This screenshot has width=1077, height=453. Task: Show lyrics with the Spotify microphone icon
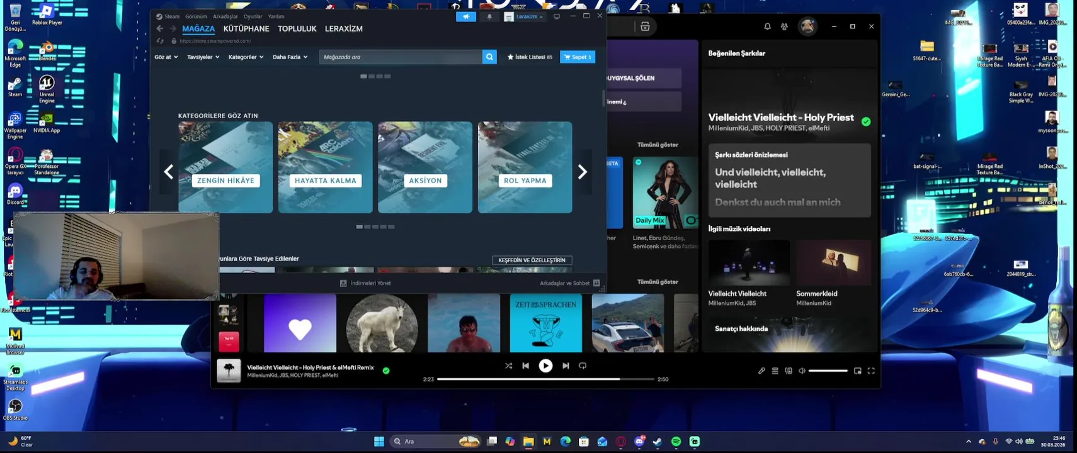click(761, 371)
